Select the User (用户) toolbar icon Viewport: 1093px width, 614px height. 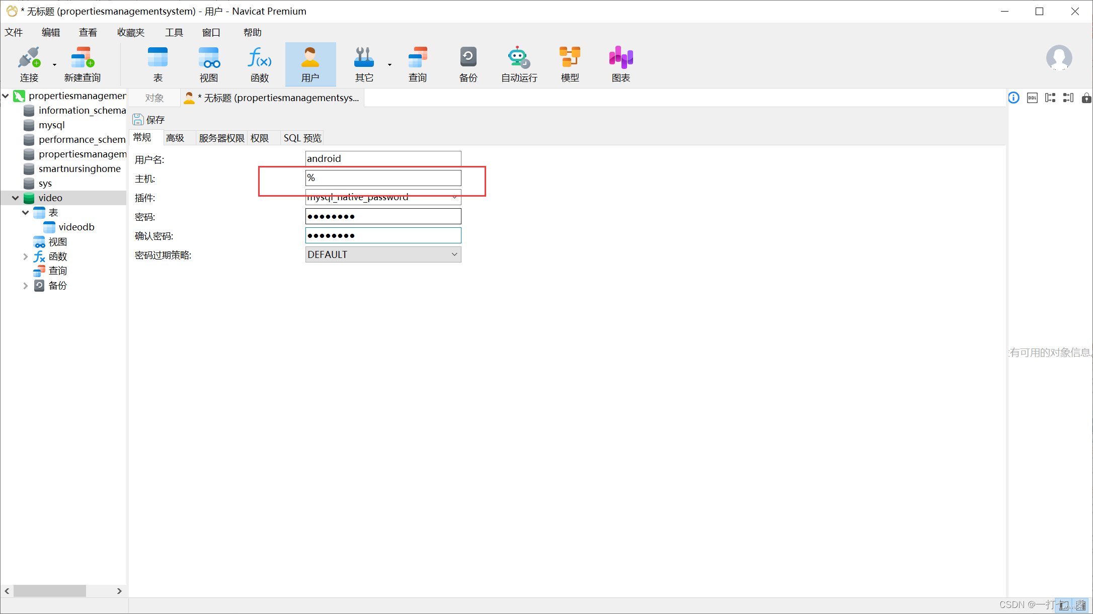click(310, 64)
